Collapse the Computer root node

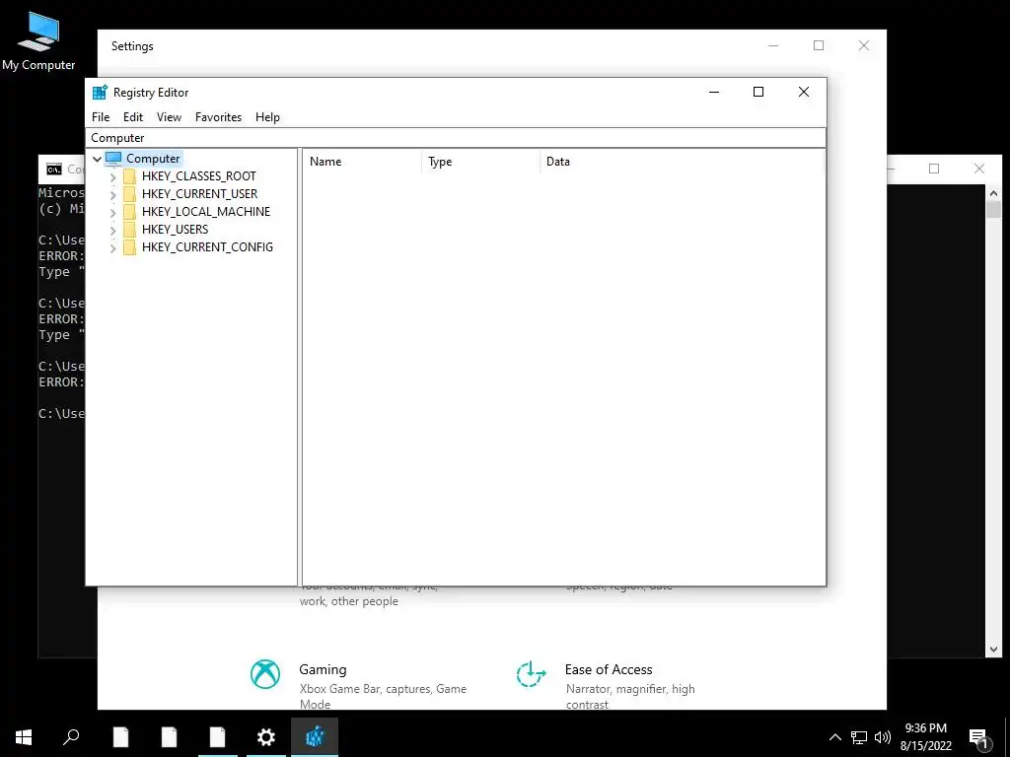97,159
